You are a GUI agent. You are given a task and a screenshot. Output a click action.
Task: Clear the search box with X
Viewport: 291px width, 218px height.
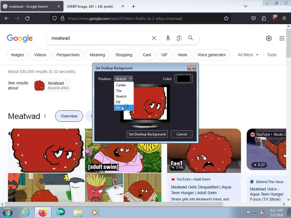coord(154,38)
